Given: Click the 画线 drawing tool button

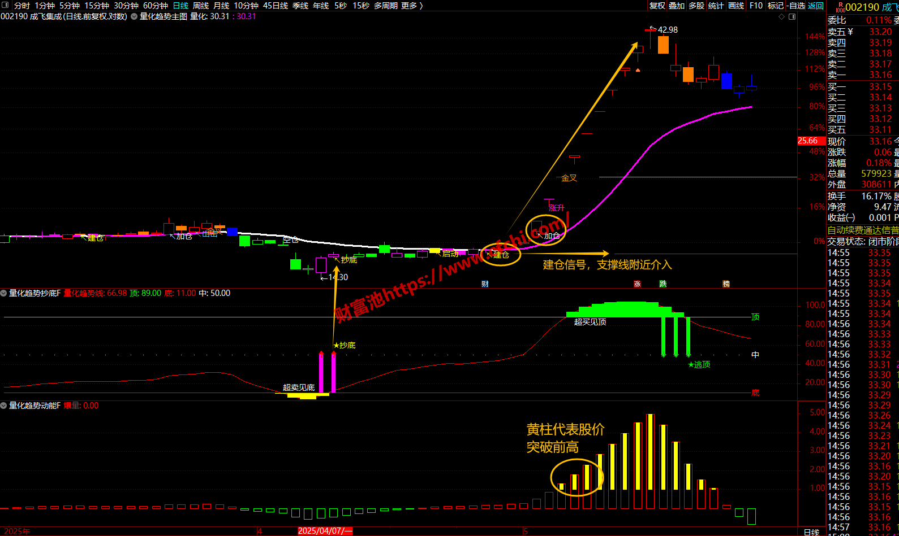Looking at the screenshot, I should pyautogui.click(x=736, y=6).
